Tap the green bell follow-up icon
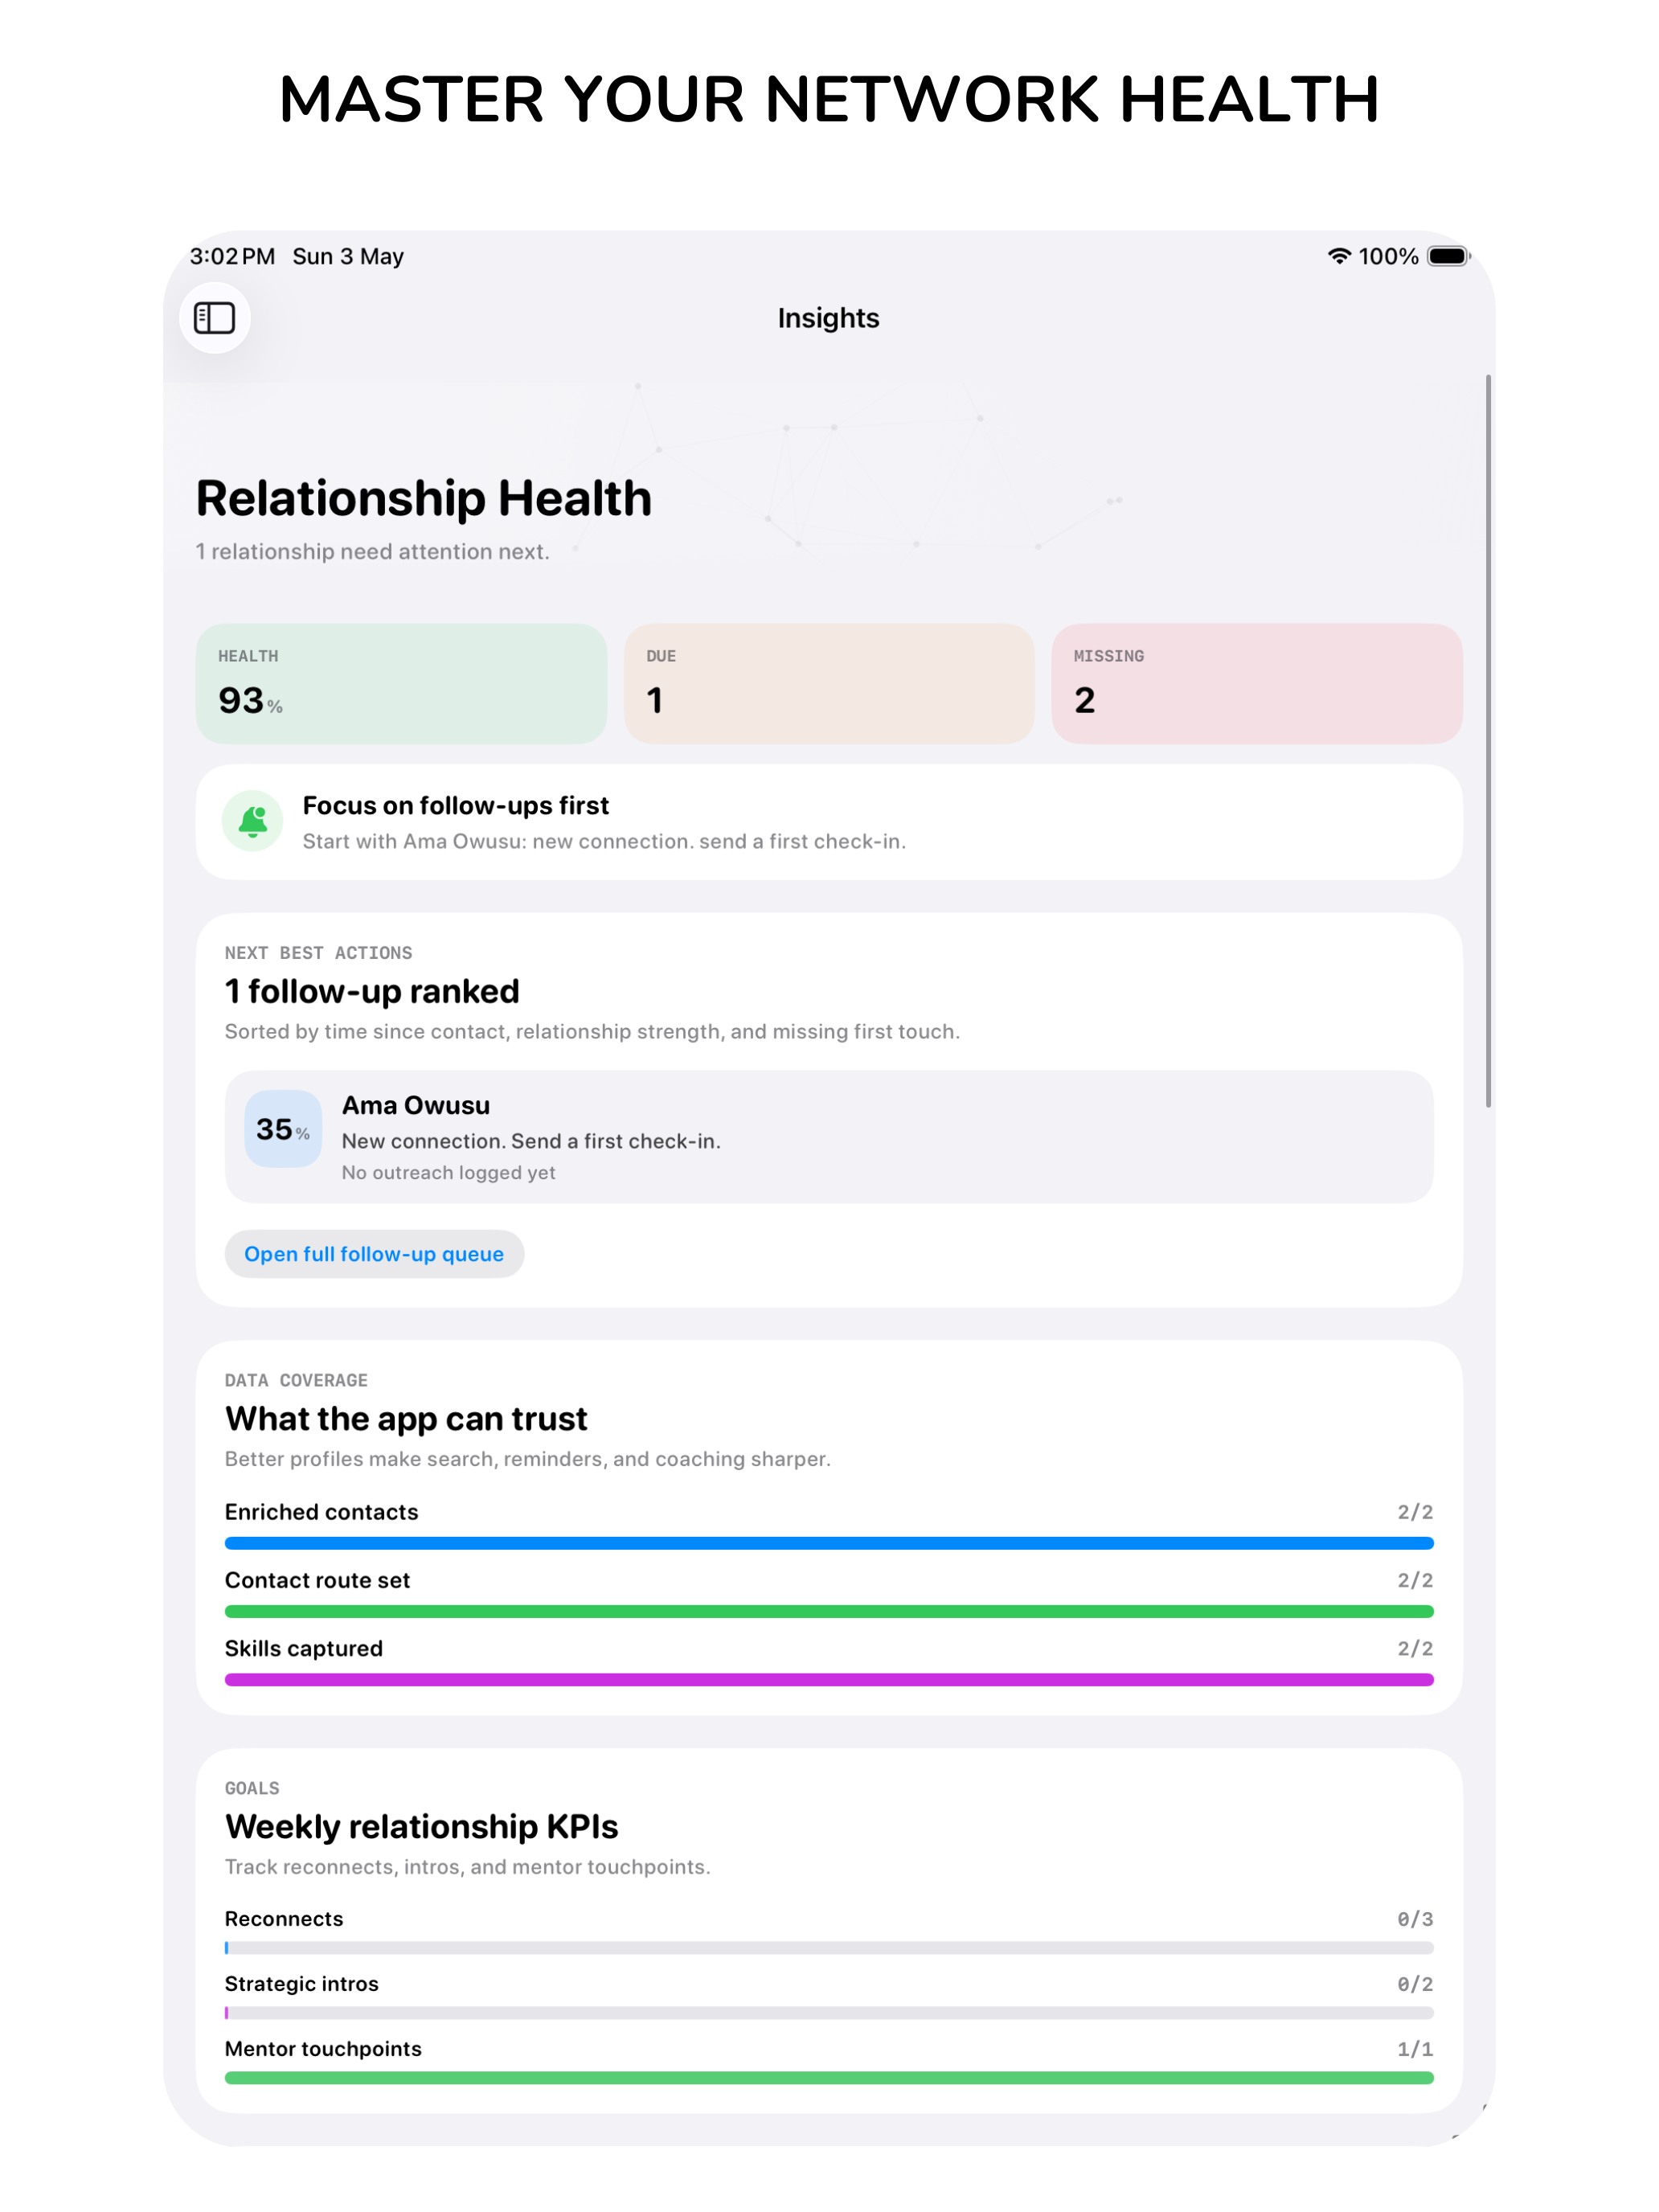Image resolution: width=1659 pixels, height=2212 pixels. coord(253,821)
